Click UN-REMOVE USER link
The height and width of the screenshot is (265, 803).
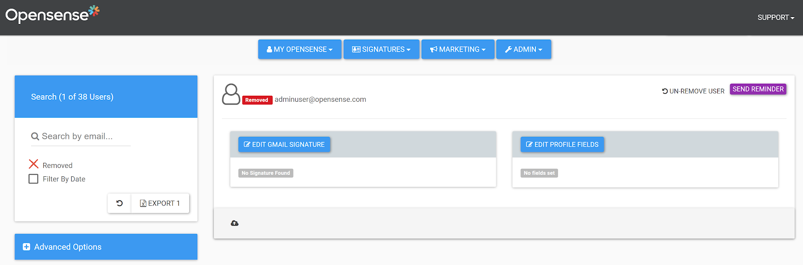(x=693, y=91)
